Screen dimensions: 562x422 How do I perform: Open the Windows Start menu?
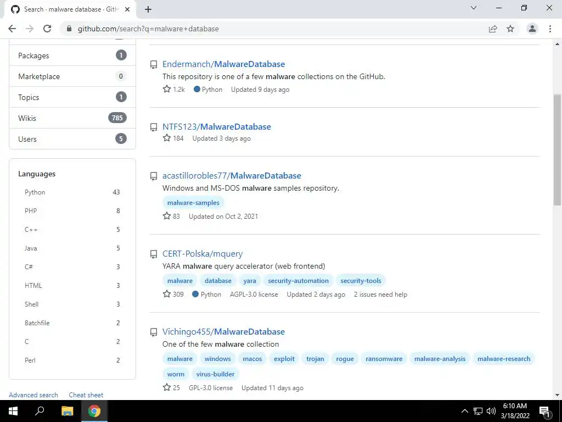pos(13,411)
